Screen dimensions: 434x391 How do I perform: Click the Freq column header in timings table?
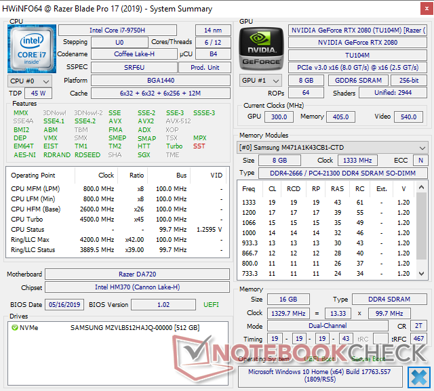point(251,189)
